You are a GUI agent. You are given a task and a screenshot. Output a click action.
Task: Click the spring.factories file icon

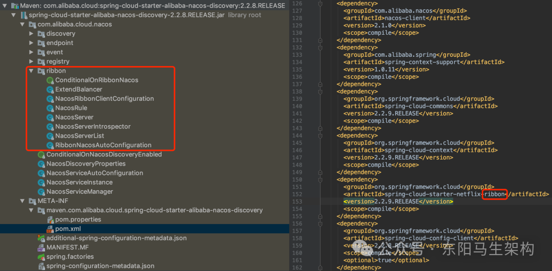pyautogui.click(x=41, y=257)
